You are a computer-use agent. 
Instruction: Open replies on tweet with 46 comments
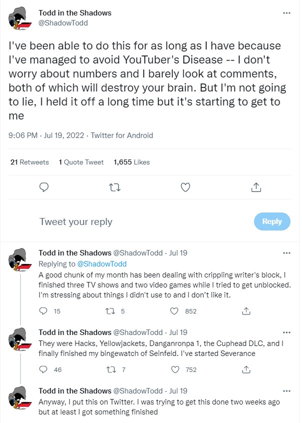[43, 369]
